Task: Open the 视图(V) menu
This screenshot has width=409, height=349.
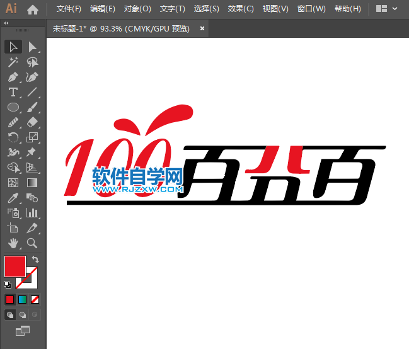Action: (275, 9)
